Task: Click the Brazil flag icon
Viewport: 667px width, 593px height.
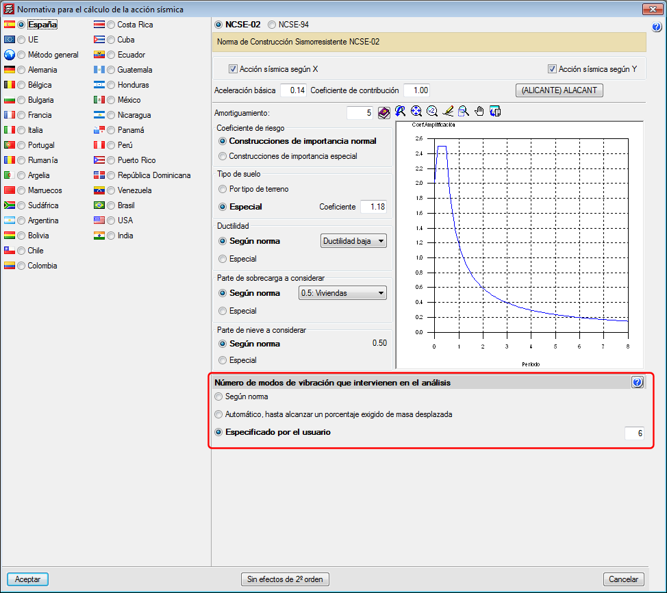Action: (99, 205)
